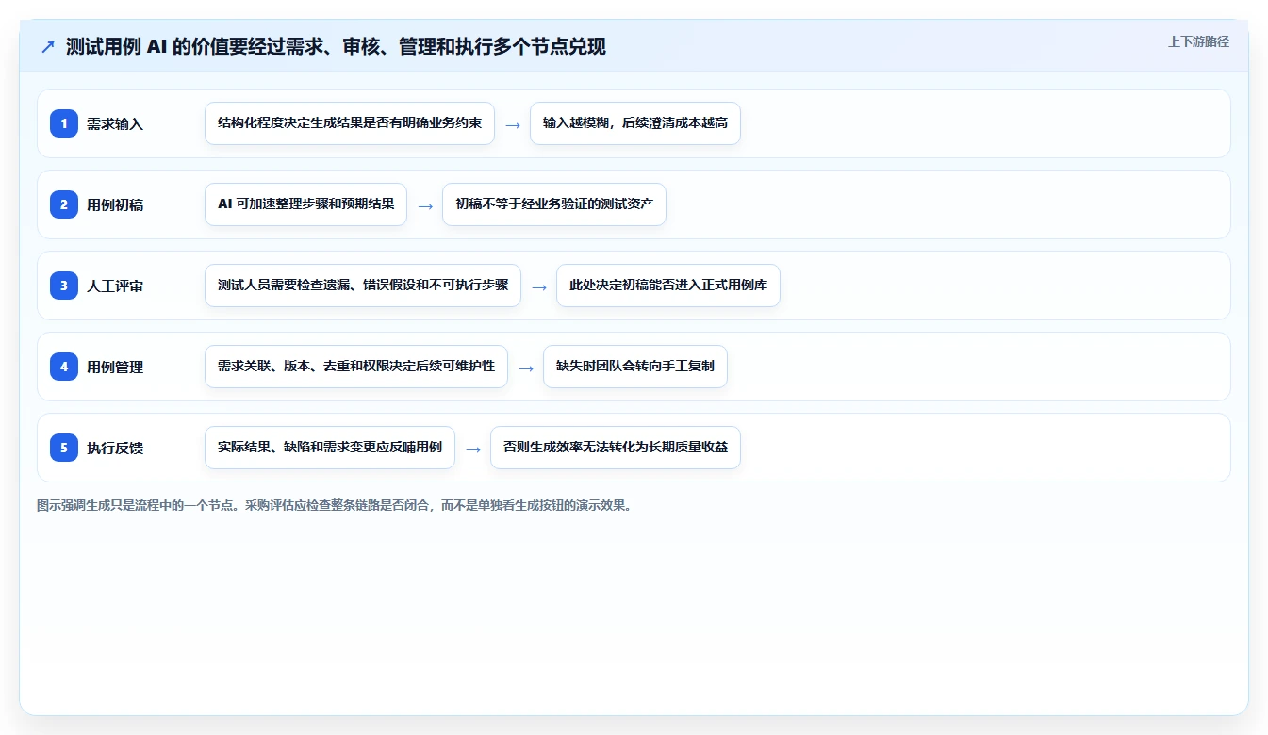
Task: Click the 执行反馈 step label
Action: click(115, 448)
